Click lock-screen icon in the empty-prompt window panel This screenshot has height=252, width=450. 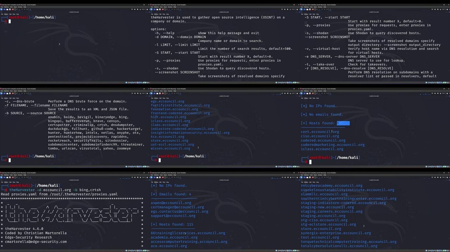coord(147,9)
